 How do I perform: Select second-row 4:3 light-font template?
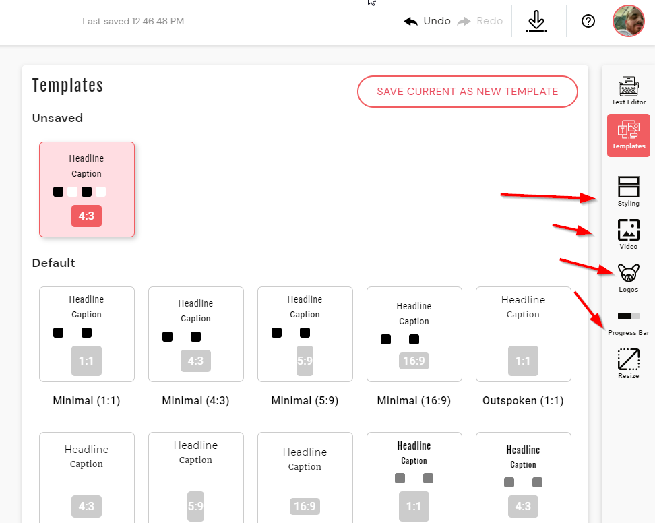[x=87, y=477]
